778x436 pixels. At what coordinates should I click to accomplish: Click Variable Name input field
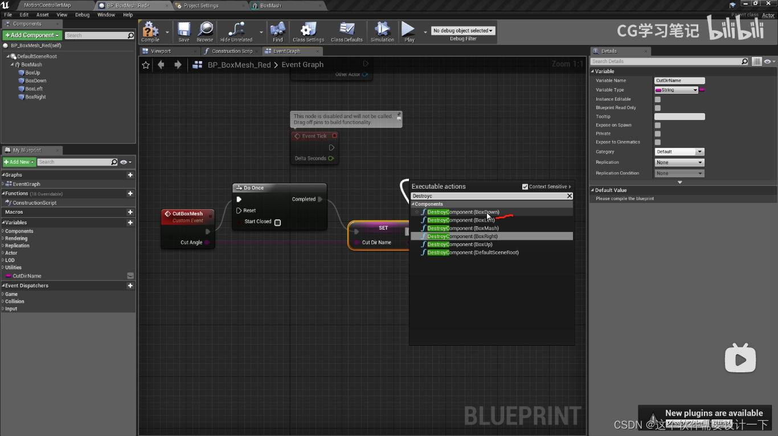tap(679, 81)
